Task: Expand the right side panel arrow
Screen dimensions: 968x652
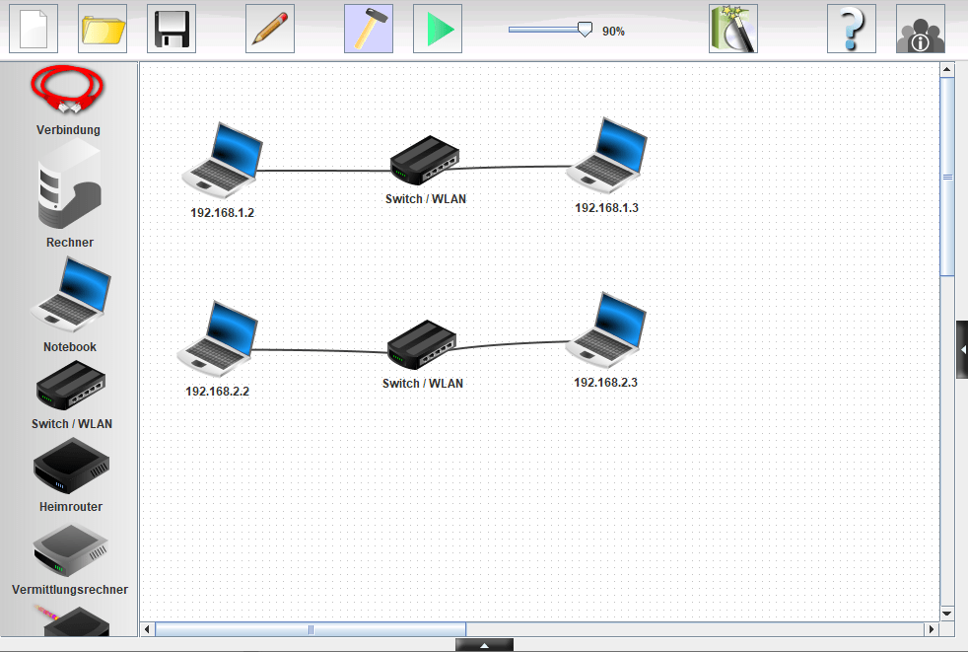Action: [962, 349]
